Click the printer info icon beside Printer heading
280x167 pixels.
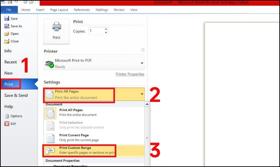pyautogui.click(x=143, y=50)
